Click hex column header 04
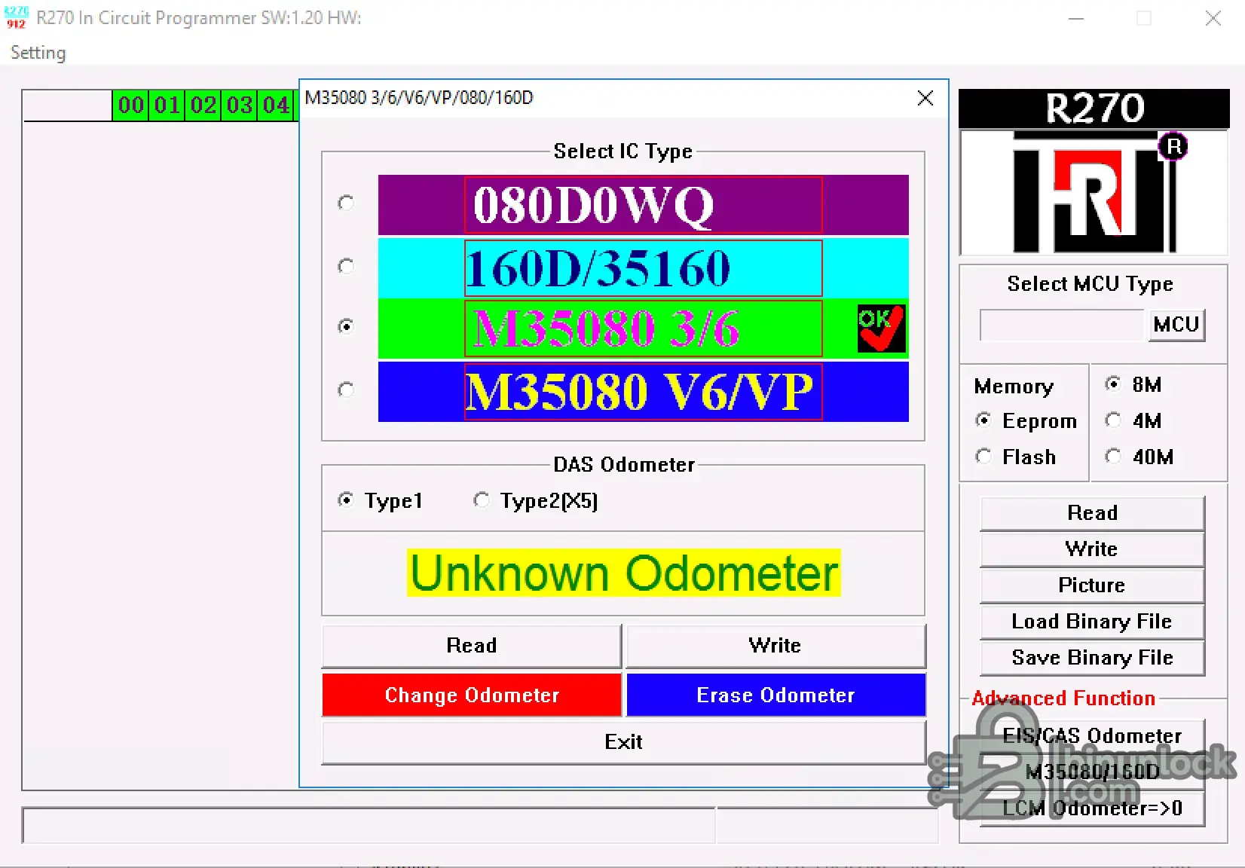The height and width of the screenshot is (868, 1245). click(x=276, y=105)
